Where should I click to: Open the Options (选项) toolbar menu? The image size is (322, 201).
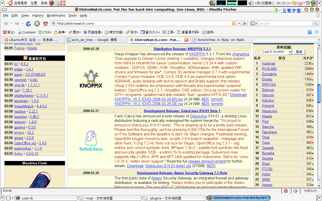pos(208,32)
